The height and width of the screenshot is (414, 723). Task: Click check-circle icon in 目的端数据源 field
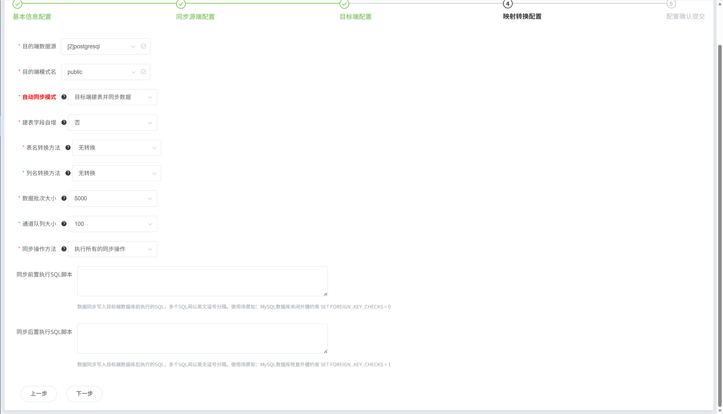point(143,46)
